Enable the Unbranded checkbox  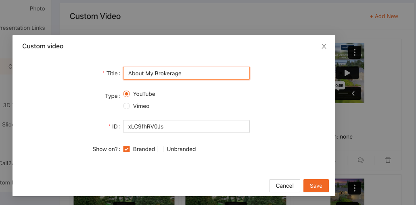[x=160, y=149]
